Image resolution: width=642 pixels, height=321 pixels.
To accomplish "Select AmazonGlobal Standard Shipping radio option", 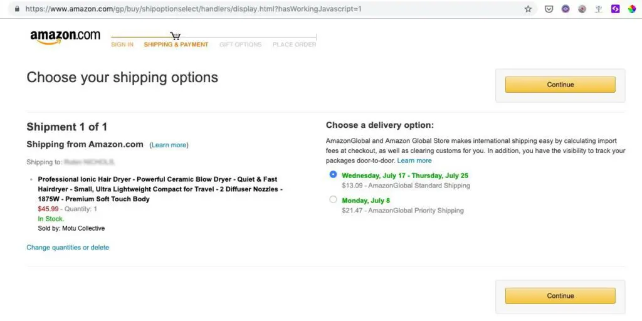I will coord(333,175).
